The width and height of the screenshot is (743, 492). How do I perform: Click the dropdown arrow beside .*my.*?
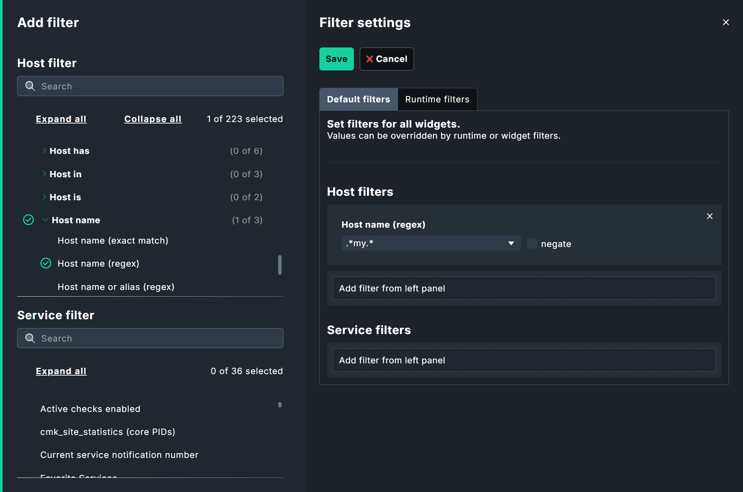pyautogui.click(x=511, y=243)
